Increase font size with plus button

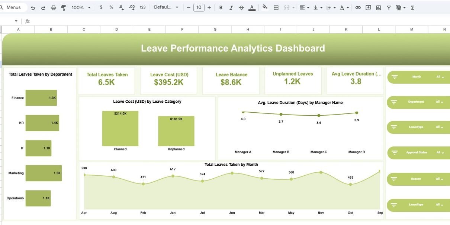209,7
